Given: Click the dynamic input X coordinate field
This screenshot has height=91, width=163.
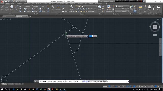Looking at the screenshot, I should (x=91, y=36).
